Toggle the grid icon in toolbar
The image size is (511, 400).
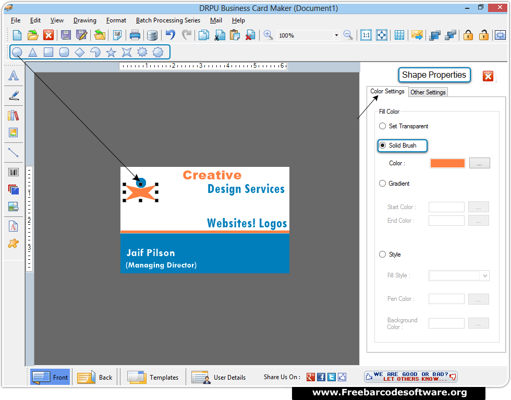pos(399,35)
